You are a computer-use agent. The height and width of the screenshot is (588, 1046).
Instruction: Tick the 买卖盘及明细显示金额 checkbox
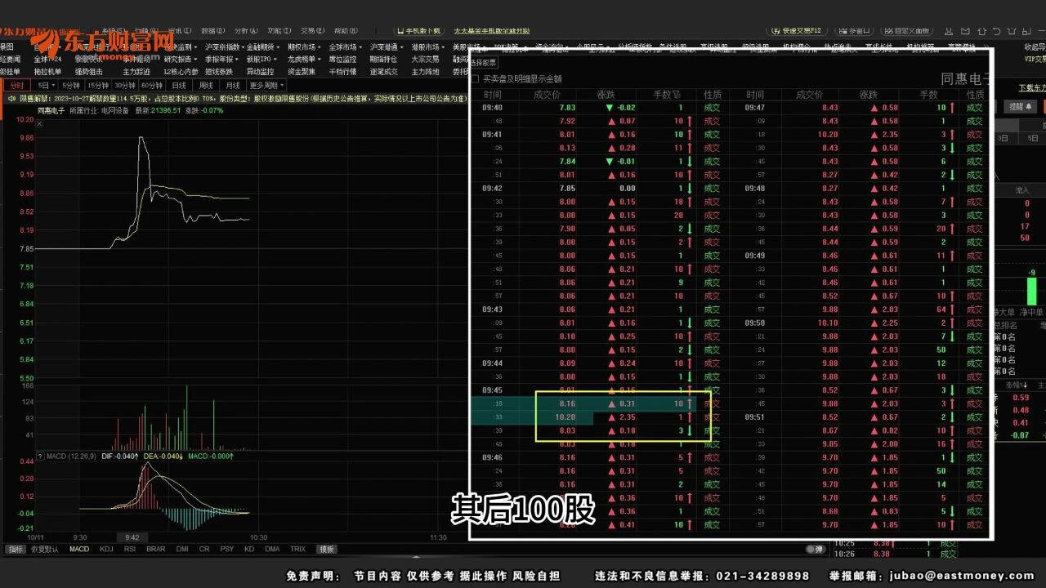point(475,79)
